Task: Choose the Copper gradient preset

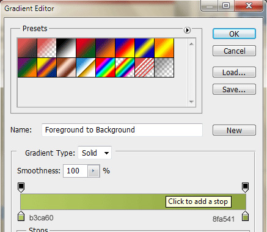Action: (66, 68)
